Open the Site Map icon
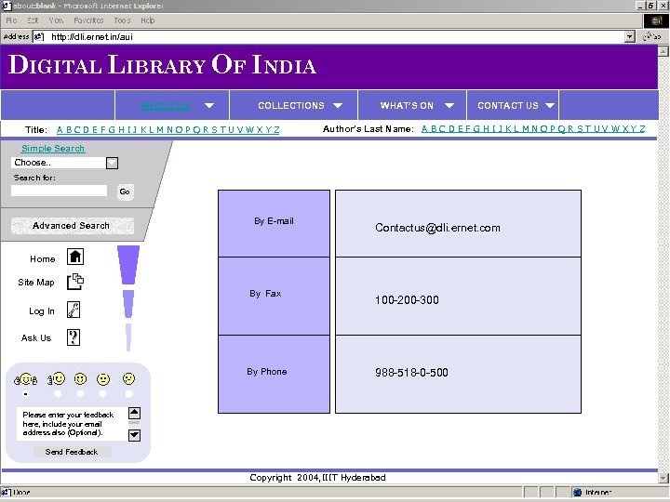Viewport: 670px width, 502px height. [75, 282]
